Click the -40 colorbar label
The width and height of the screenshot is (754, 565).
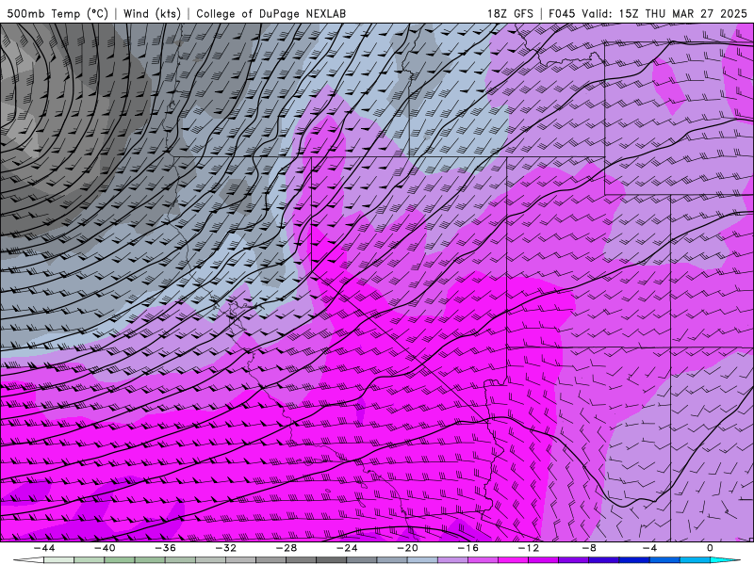point(105,548)
